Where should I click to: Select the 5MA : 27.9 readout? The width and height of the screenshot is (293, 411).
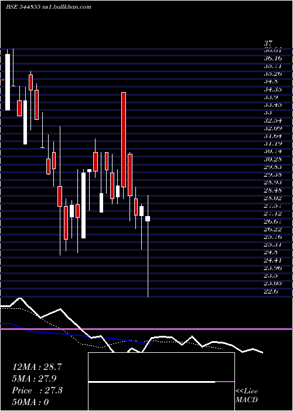34,379
